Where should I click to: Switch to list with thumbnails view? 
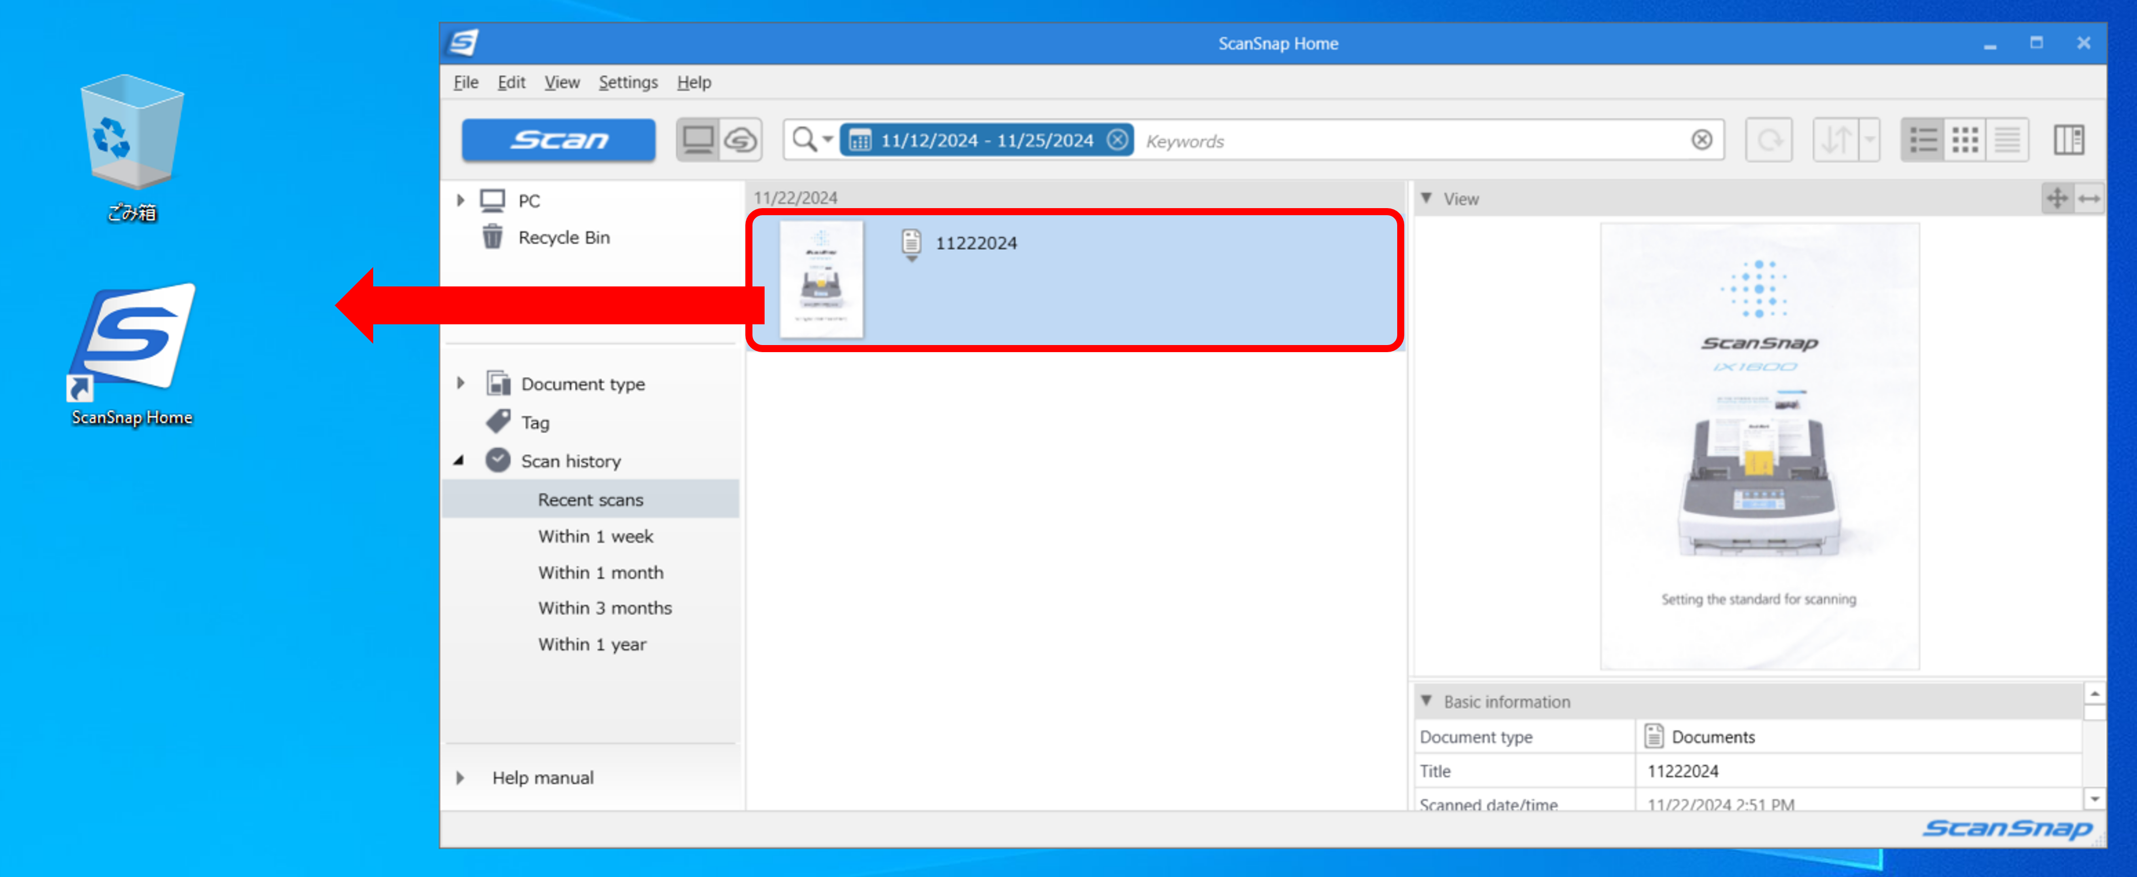[x=1923, y=140]
